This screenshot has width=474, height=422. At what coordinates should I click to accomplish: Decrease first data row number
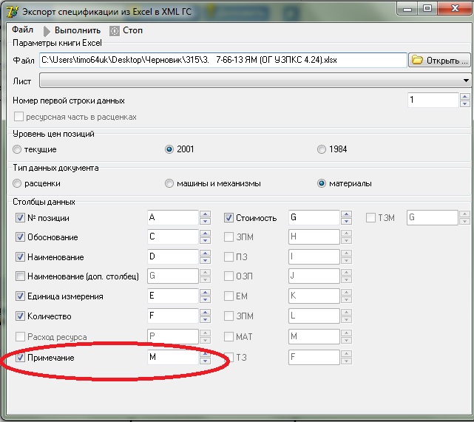click(x=464, y=103)
